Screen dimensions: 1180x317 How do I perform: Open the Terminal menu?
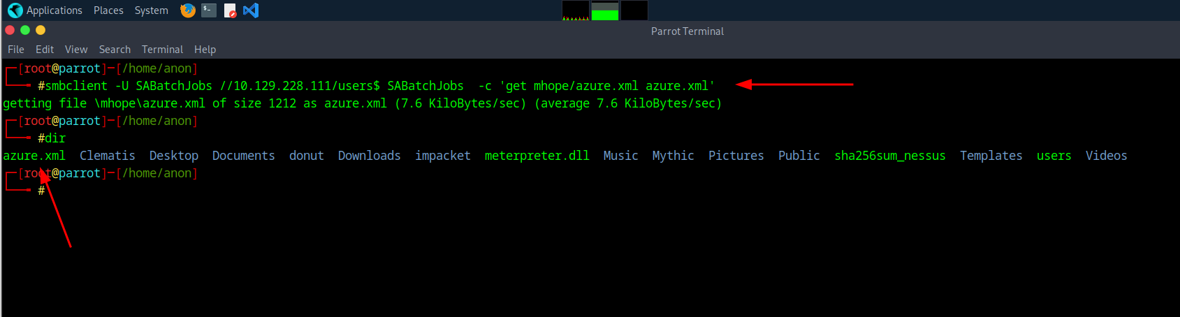[x=162, y=50]
